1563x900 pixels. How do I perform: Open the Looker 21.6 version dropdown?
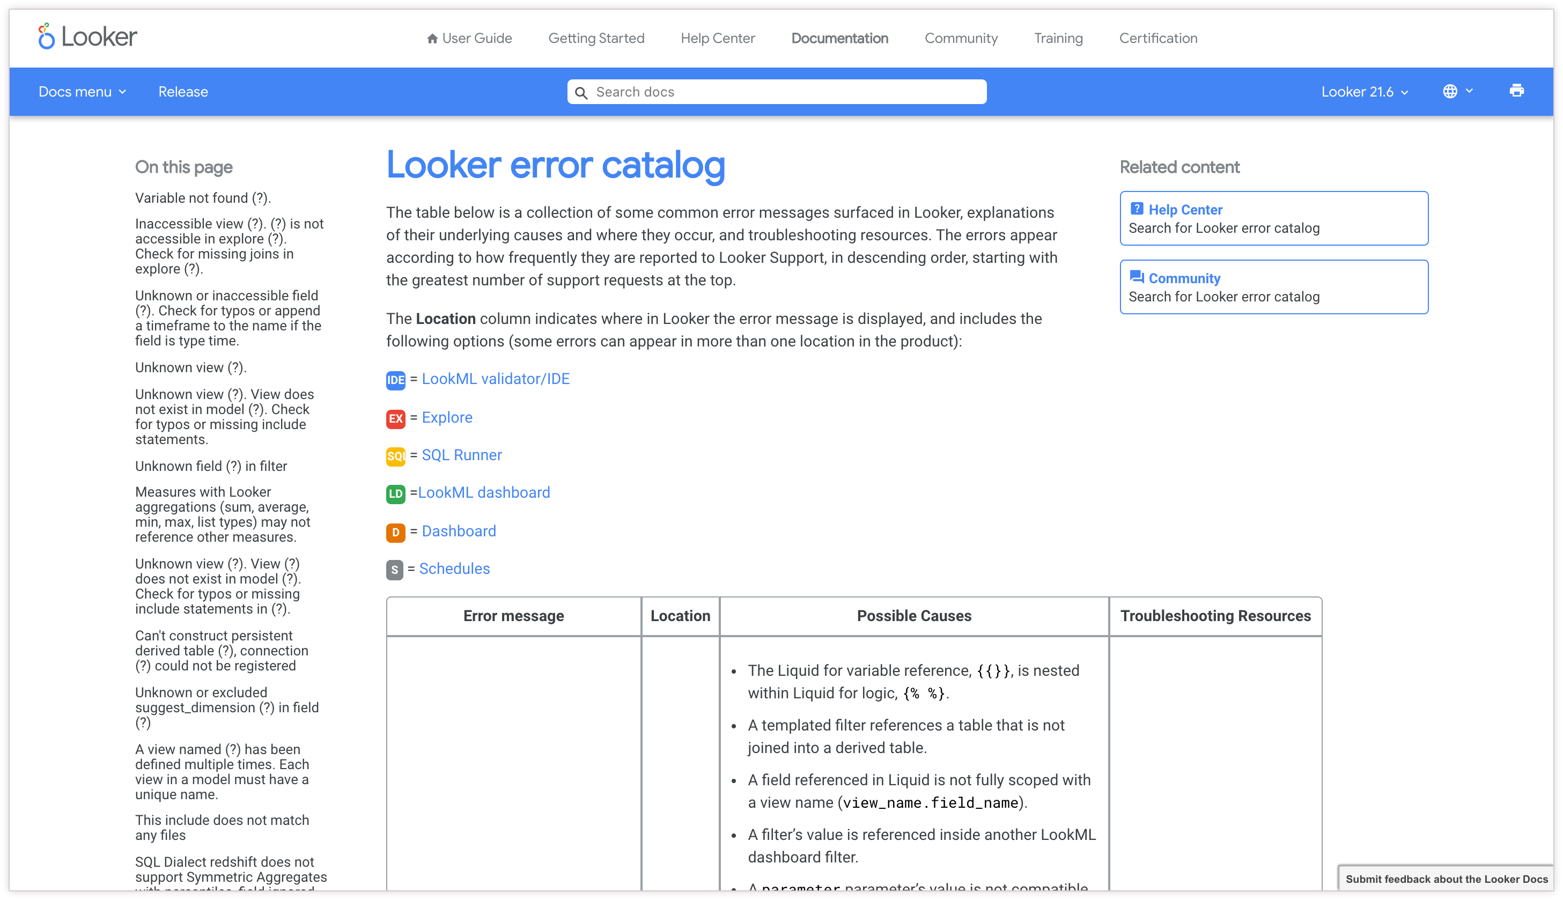coord(1364,92)
